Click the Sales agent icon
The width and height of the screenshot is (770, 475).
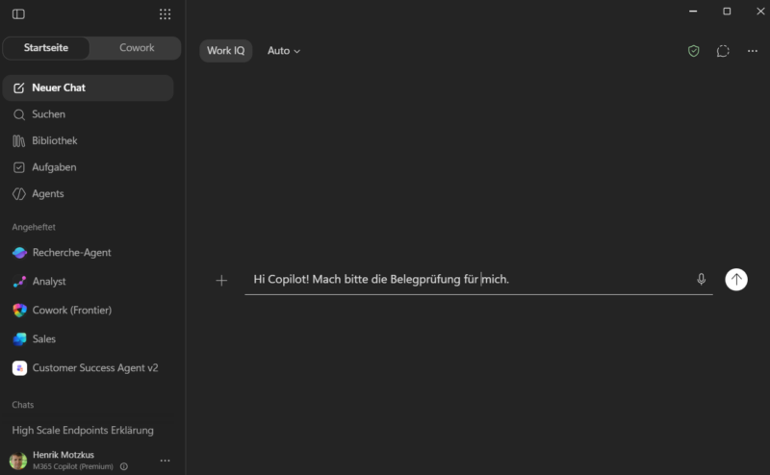click(19, 339)
